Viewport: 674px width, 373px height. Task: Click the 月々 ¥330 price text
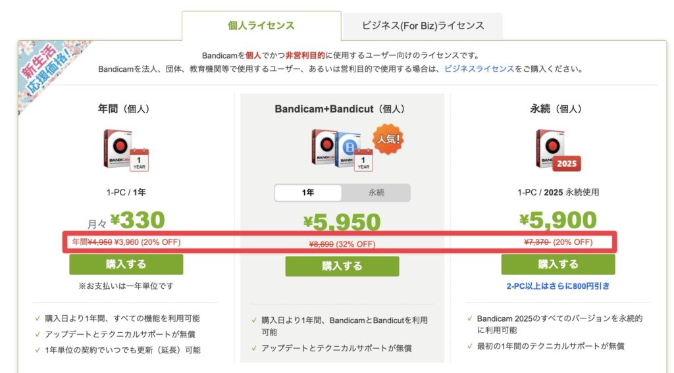pyautogui.click(x=126, y=220)
